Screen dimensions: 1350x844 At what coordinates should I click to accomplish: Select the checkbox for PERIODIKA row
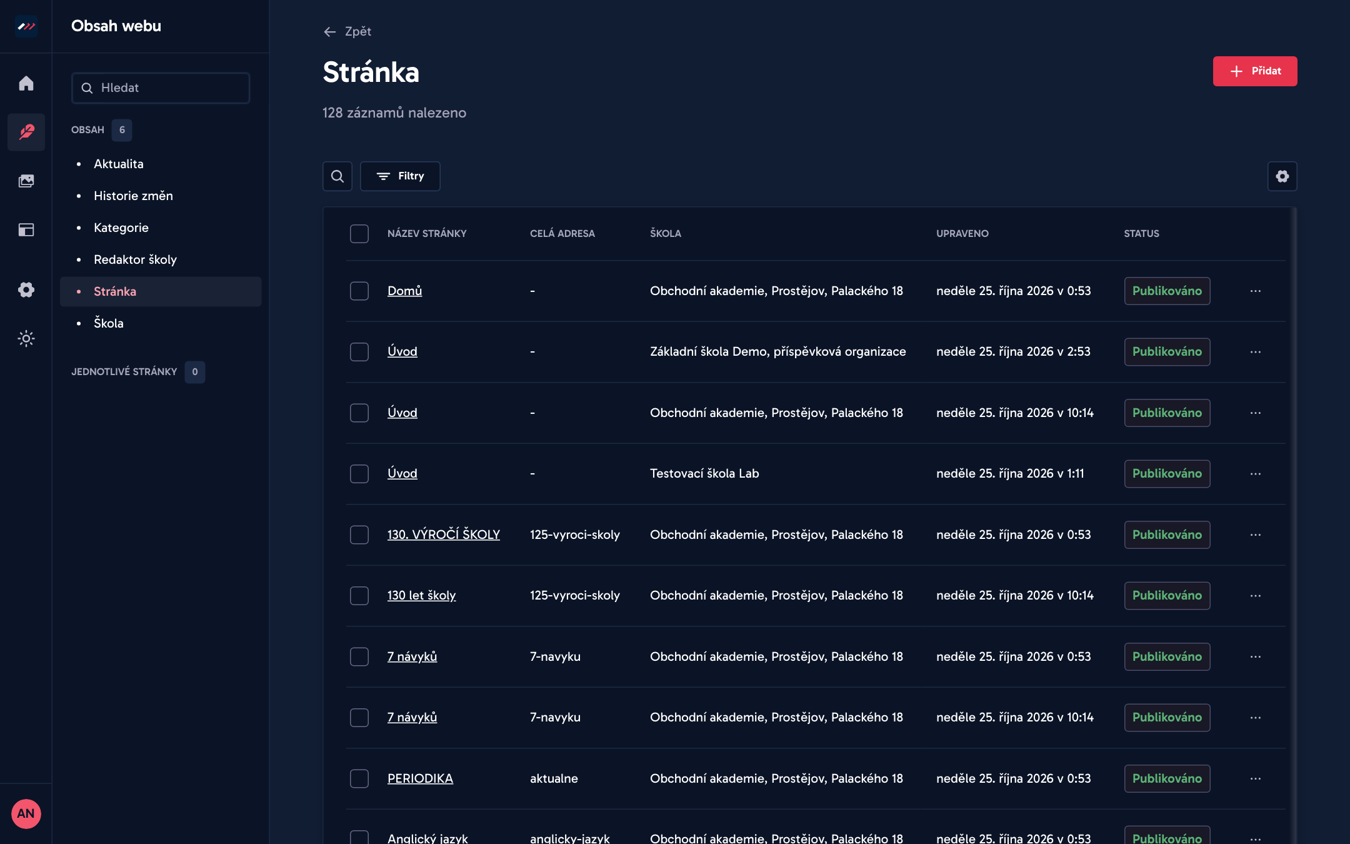coord(359,778)
